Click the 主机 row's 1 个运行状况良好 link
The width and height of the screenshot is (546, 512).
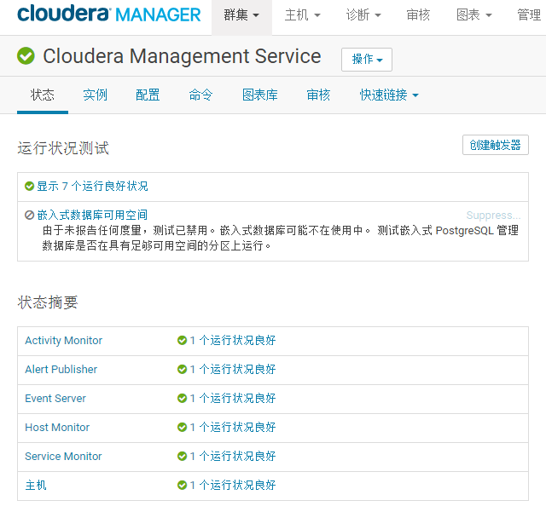coord(233,485)
